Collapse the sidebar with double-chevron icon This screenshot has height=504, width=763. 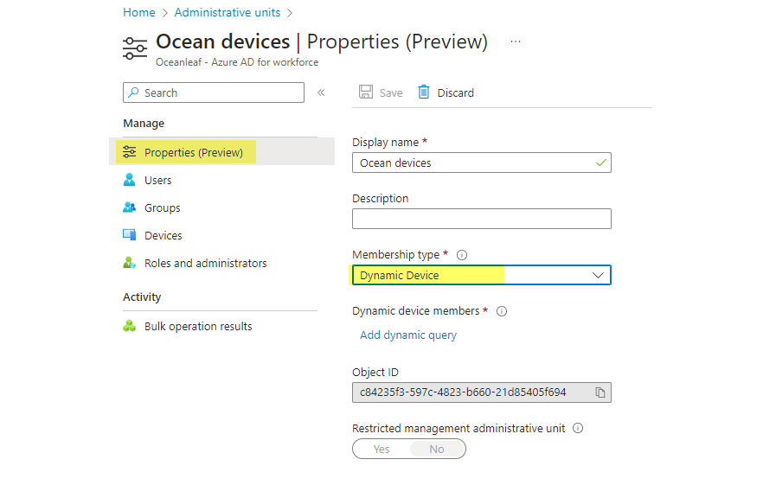pyautogui.click(x=321, y=93)
